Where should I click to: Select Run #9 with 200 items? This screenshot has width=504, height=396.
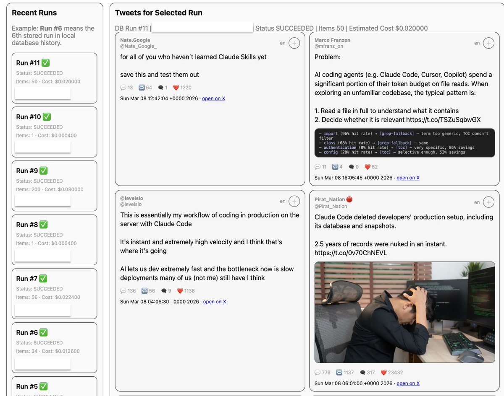tap(54, 186)
